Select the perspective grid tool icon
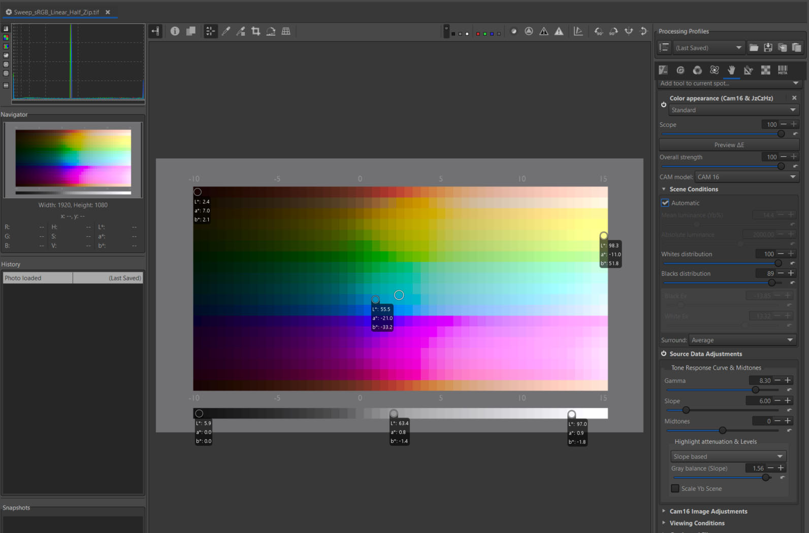Screen dimensions: 809x533 (x=286, y=31)
